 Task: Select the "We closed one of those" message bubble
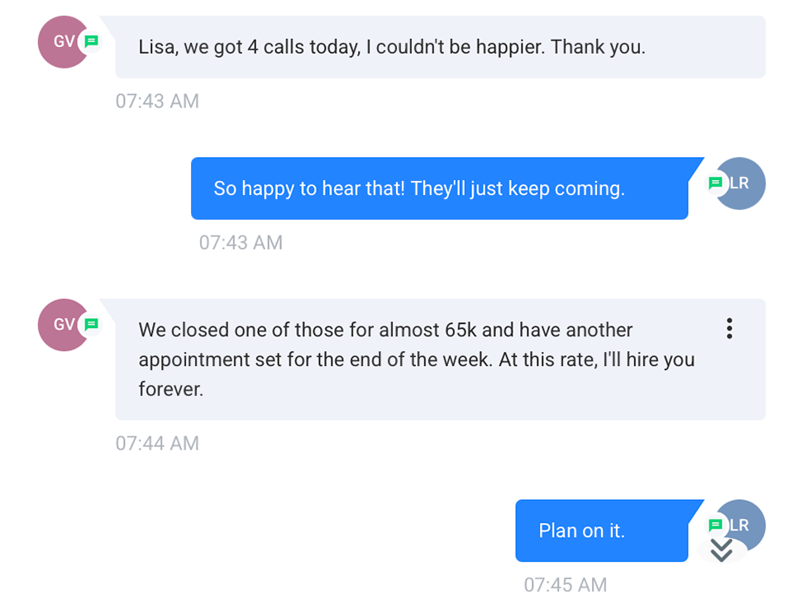[x=416, y=359]
